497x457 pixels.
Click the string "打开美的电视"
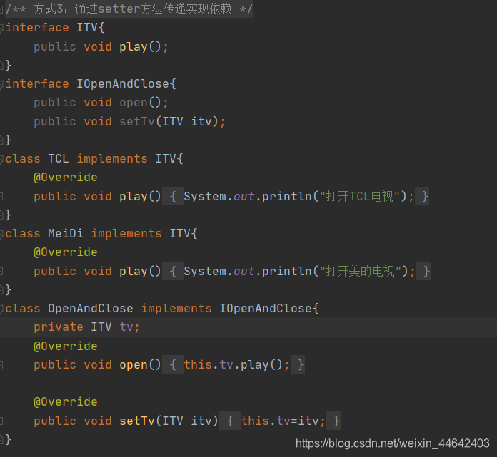[x=361, y=272]
